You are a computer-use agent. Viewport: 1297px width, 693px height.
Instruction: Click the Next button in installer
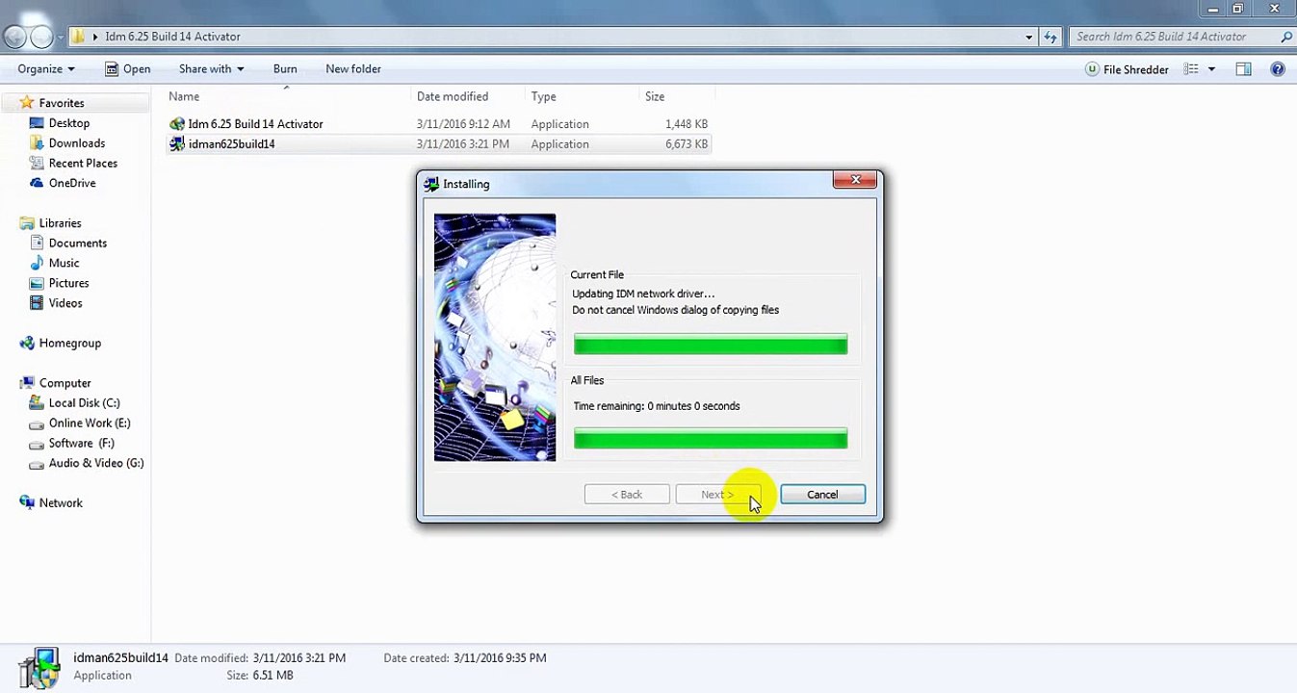point(717,495)
